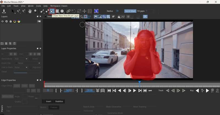Click the spline color ring swatch
This screenshot has width=220, height=115.
point(15,21)
